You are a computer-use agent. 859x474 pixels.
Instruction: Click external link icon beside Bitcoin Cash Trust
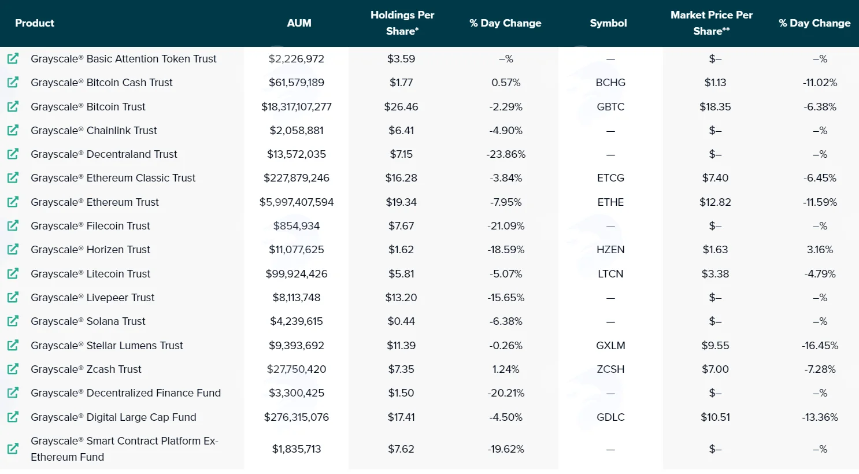click(x=13, y=82)
